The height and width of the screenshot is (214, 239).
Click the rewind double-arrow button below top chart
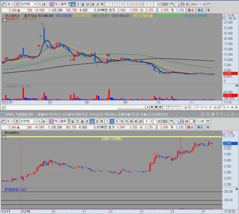coord(152,107)
